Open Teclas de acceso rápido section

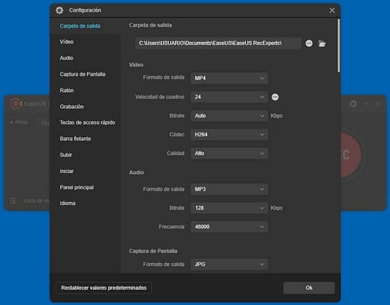(87, 123)
